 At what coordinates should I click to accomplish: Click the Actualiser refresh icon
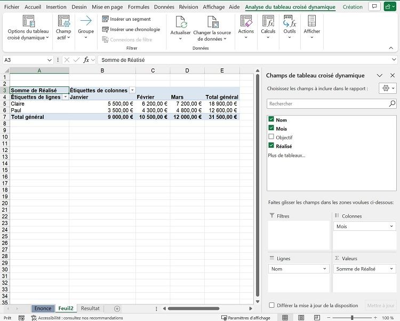(x=180, y=22)
